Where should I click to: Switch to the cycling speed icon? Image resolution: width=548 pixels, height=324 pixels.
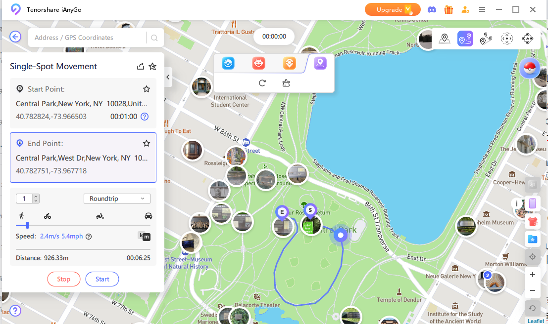pyautogui.click(x=47, y=216)
